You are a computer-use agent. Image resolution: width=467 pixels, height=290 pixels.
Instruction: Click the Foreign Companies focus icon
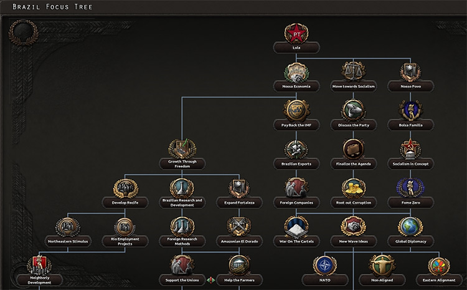tap(296, 188)
